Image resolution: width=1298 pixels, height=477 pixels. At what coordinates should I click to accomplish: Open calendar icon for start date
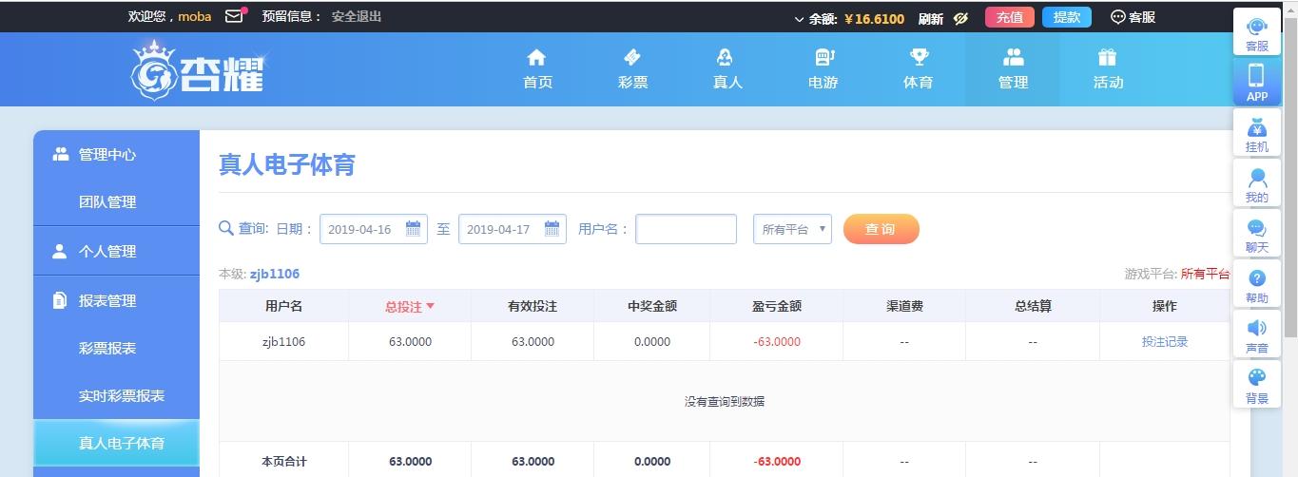coord(413,228)
